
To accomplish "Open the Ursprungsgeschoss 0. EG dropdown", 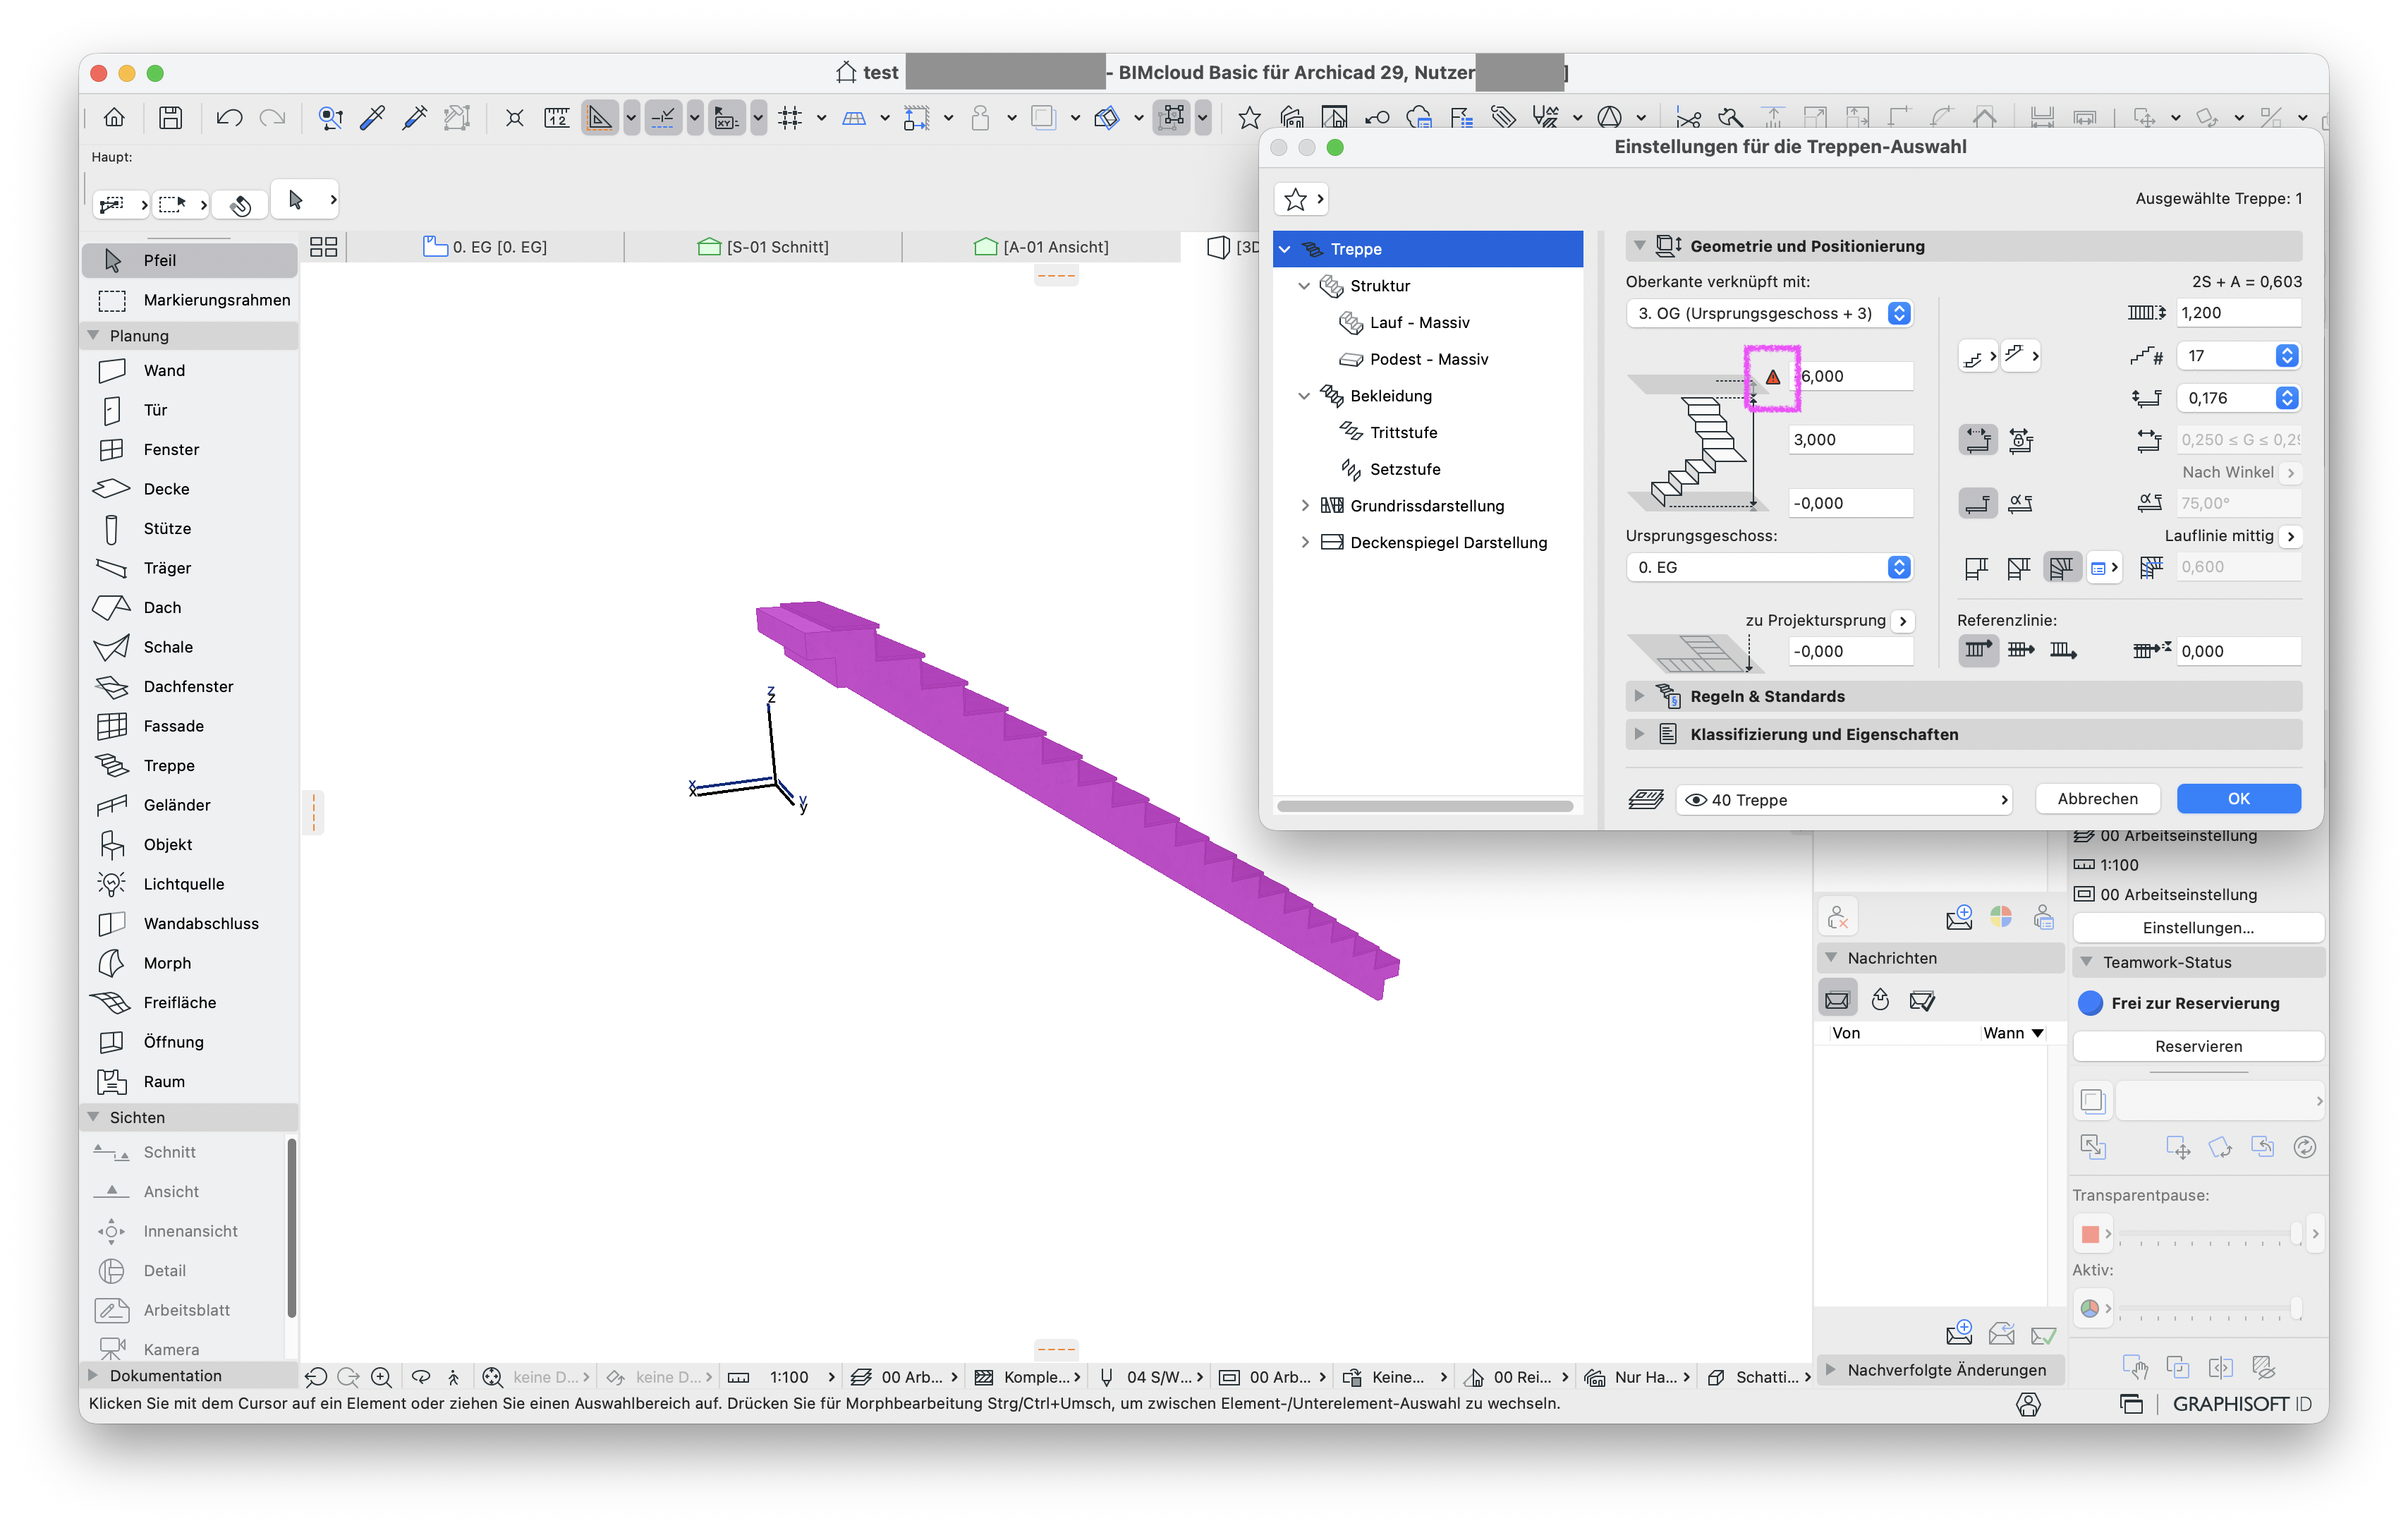I will (1769, 567).
